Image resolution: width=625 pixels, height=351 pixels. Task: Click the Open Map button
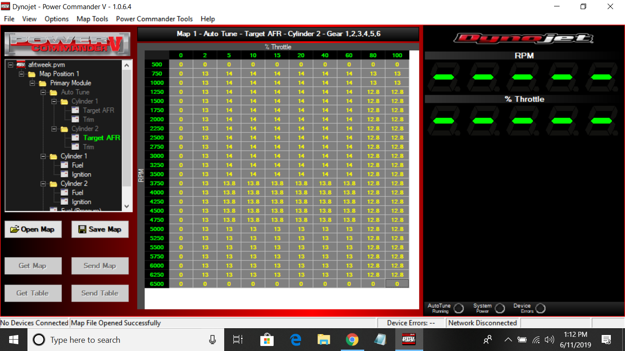point(33,229)
